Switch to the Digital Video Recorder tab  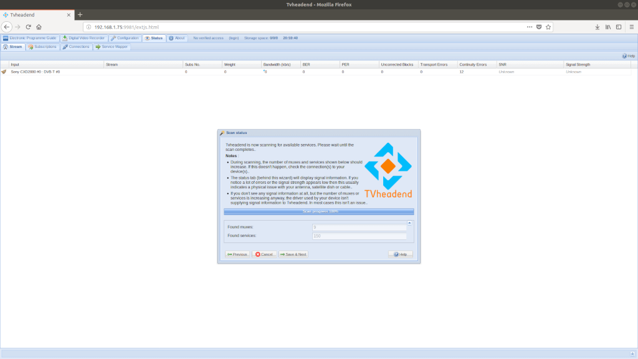[83, 38]
